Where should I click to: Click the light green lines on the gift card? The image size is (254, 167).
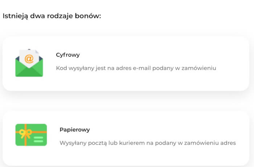point(38,138)
